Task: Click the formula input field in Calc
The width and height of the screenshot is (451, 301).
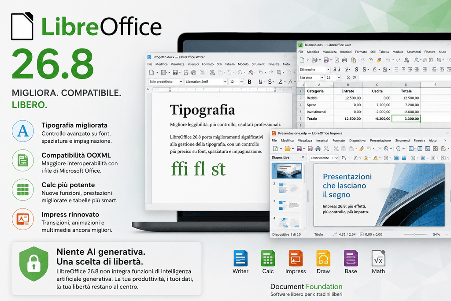Action: coord(405,78)
